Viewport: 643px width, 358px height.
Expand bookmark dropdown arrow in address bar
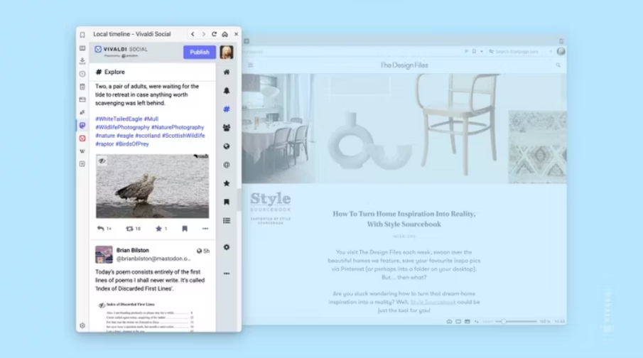pyautogui.click(x=482, y=52)
